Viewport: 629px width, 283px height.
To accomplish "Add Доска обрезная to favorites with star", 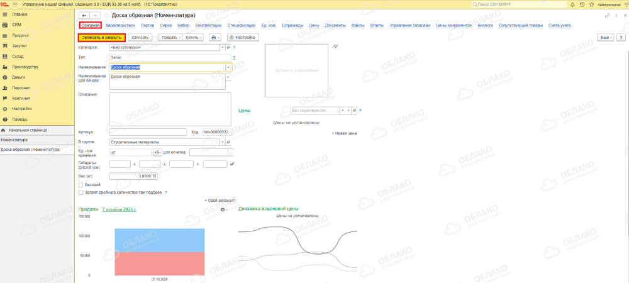I will coord(107,15).
